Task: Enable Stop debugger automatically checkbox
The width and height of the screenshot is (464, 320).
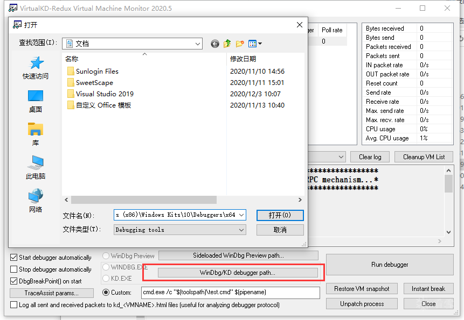Action: point(13,269)
